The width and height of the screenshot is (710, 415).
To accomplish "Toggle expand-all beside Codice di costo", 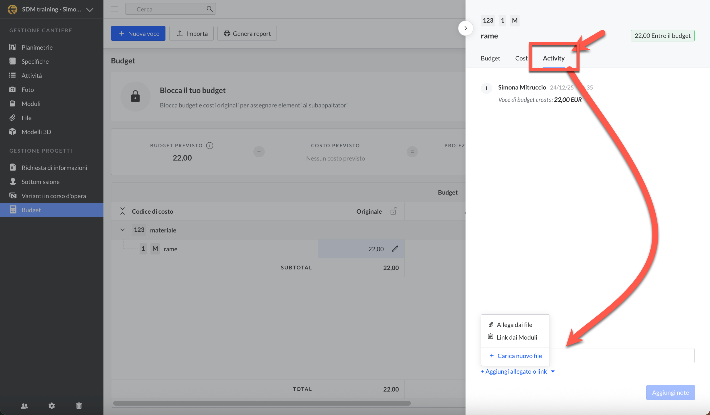I will (x=123, y=211).
